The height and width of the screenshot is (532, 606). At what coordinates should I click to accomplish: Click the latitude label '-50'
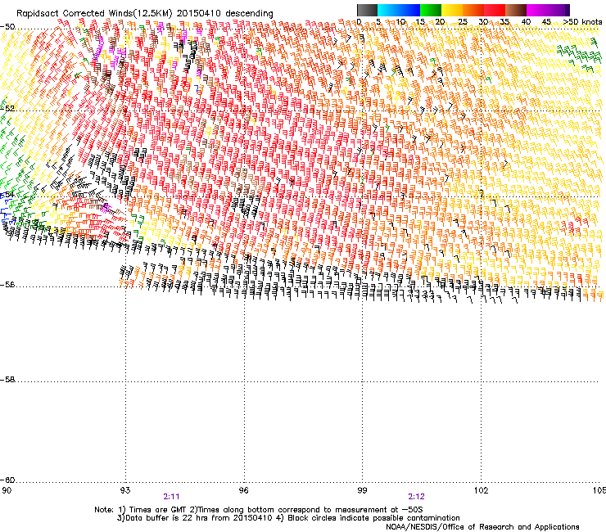(7, 27)
